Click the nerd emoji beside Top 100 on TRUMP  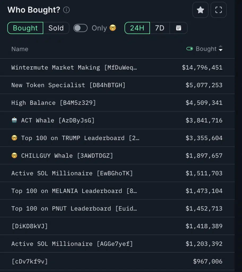point(14,138)
